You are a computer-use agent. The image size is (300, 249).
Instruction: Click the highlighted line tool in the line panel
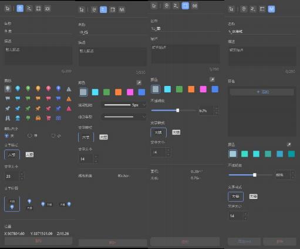click(103, 9)
